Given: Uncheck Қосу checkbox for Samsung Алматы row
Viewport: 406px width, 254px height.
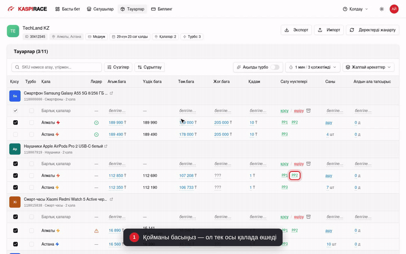Looking at the screenshot, I should coord(16,123).
